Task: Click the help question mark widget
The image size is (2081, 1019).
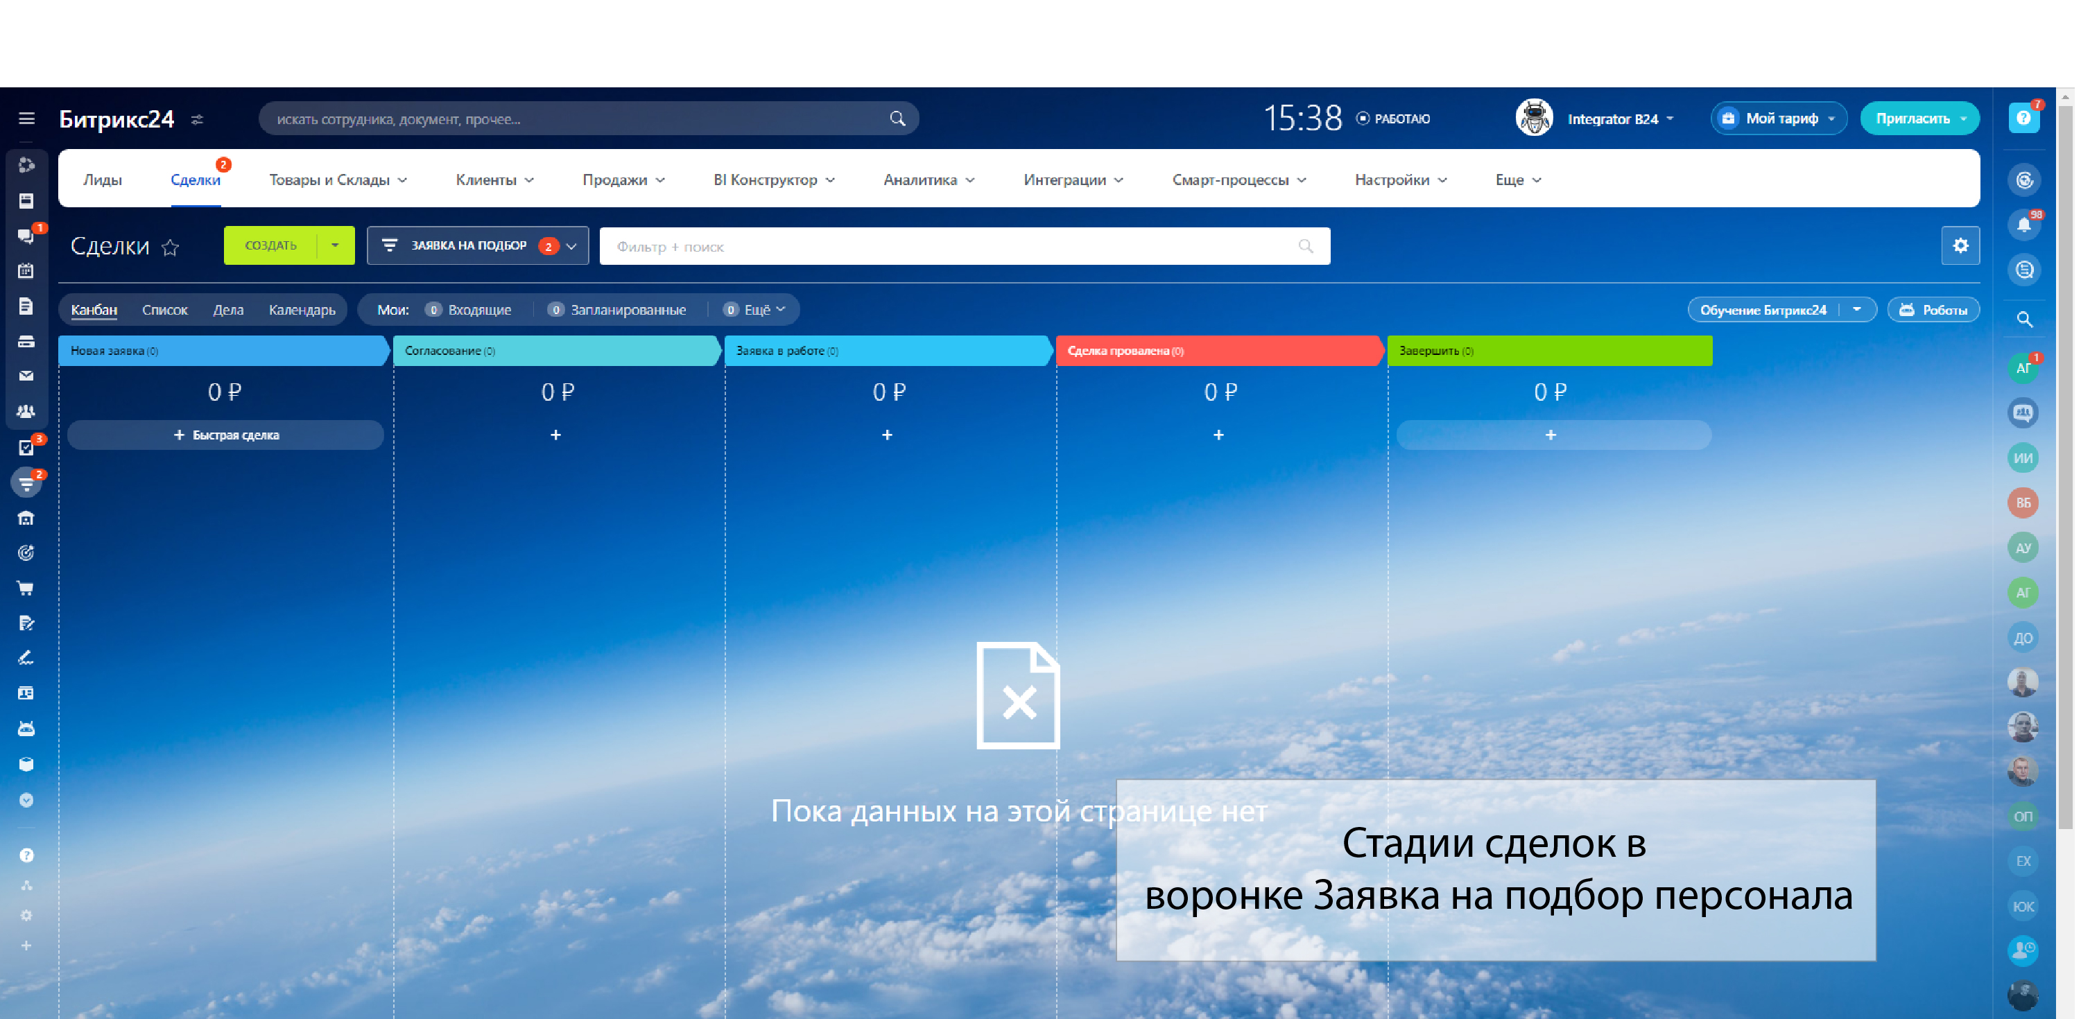Action: [2023, 119]
